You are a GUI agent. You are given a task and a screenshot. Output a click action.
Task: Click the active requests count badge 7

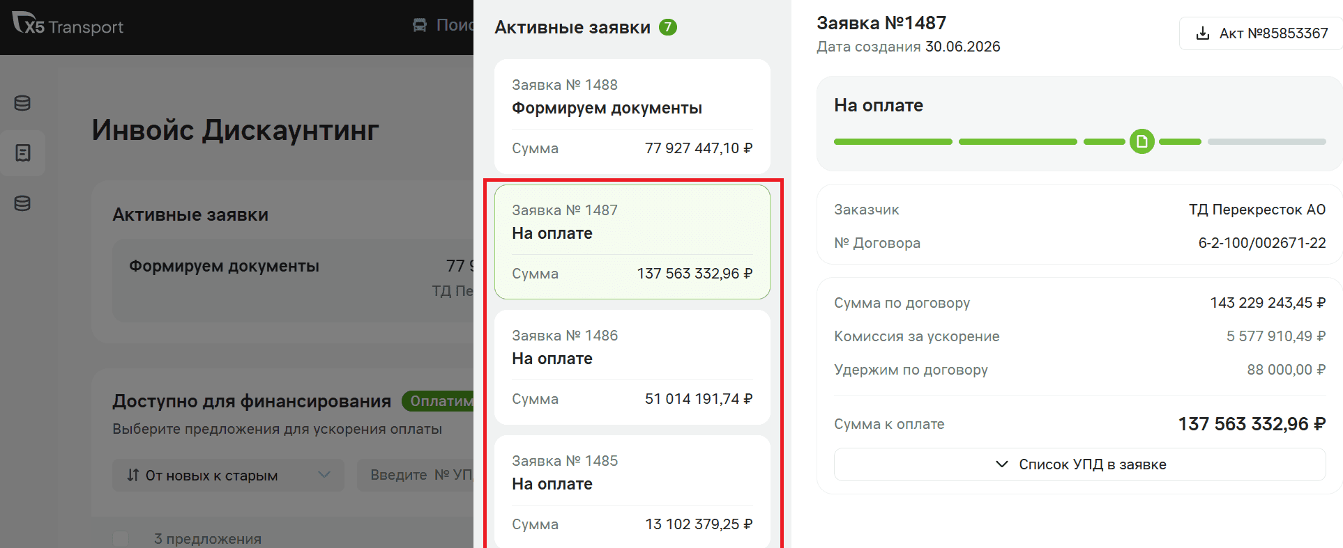click(x=668, y=27)
